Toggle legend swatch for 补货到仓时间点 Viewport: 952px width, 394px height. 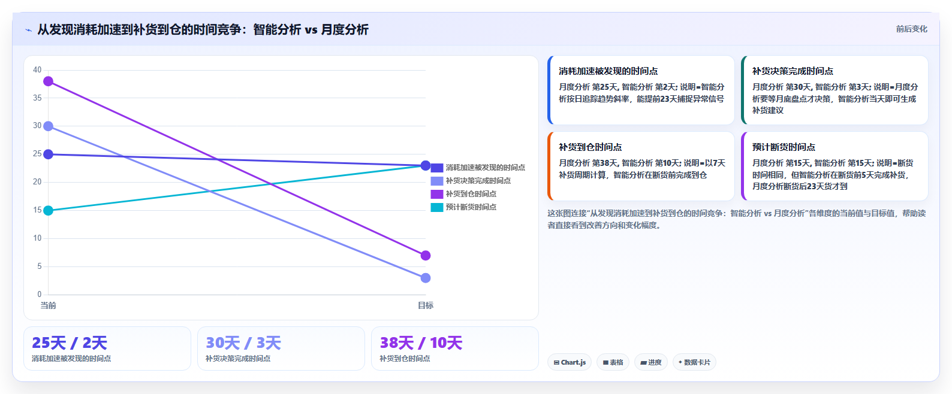[x=437, y=194]
